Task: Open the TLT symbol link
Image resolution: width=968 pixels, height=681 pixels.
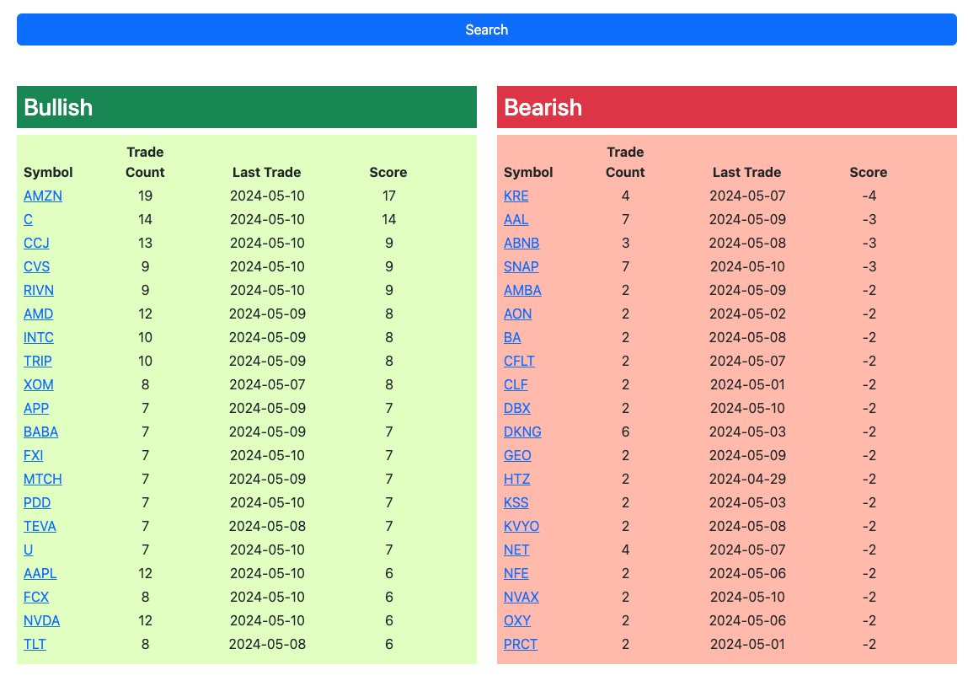Action: click(35, 644)
